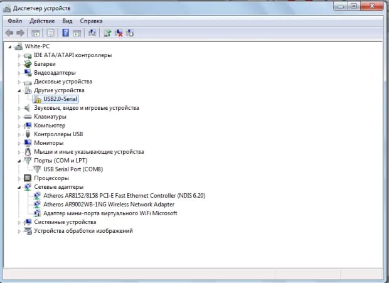Click the Видеоадаптеры display icon
The image size is (389, 283).
click(x=28, y=73)
